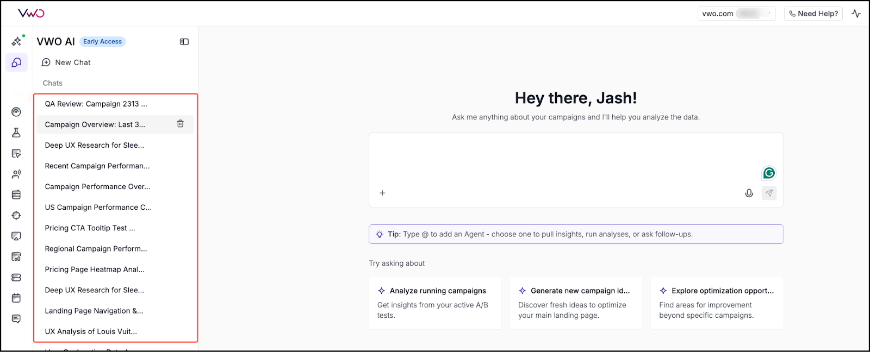The width and height of the screenshot is (870, 352).
Task: Click the Grammarly icon in the input box
Action: tap(769, 173)
